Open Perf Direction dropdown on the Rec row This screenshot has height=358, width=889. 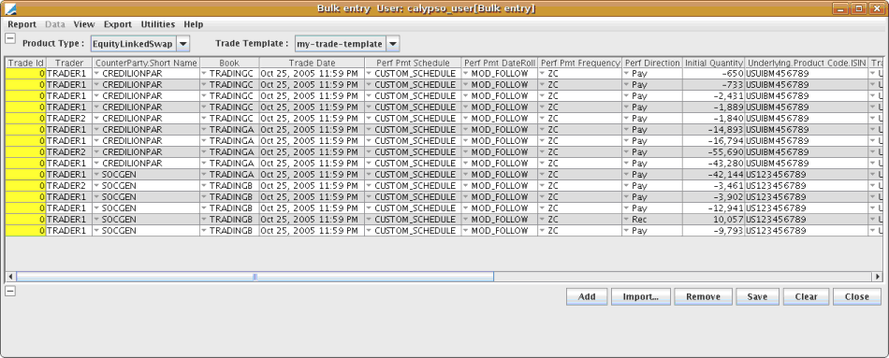point(627,220)
